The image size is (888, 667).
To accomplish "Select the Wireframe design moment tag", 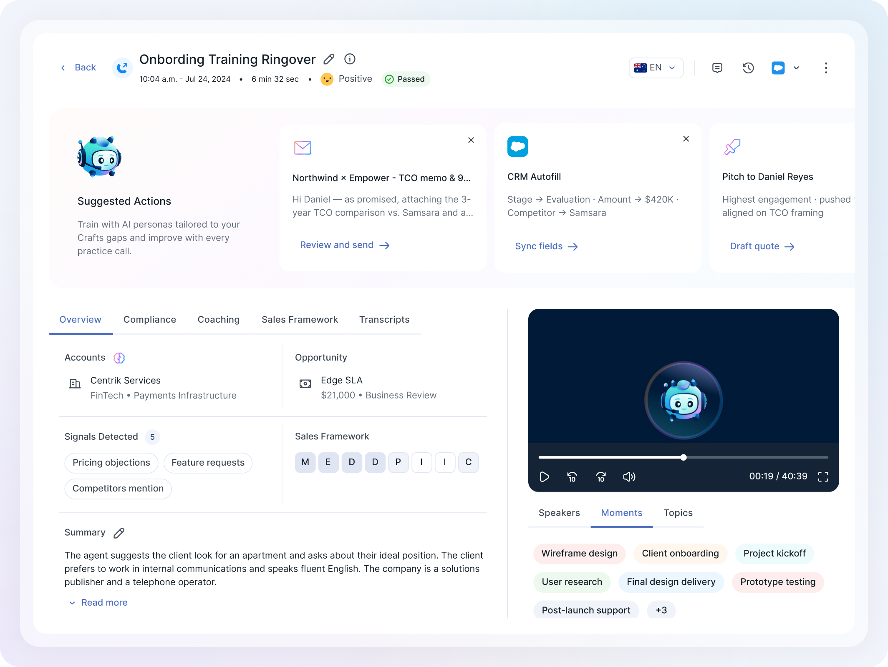I will (x=579, y=554).
